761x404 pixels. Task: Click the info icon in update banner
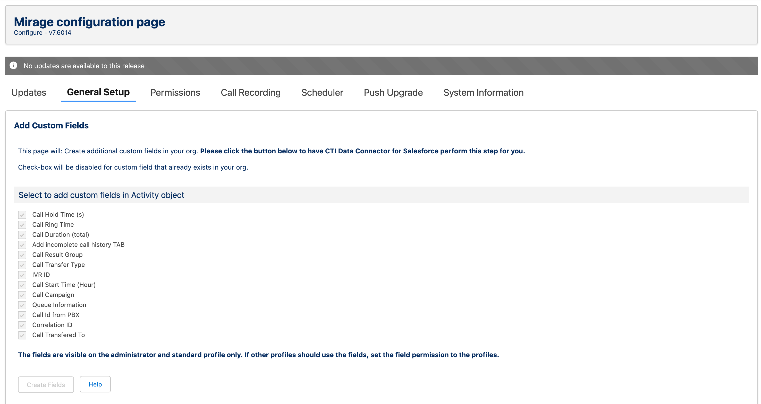click(13, 65)
